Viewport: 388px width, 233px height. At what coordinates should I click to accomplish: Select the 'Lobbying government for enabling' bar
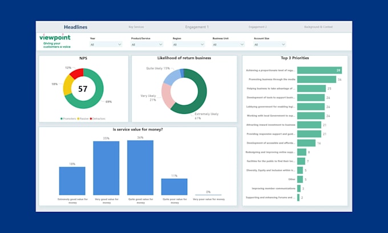pyautogui.click(x=311, y=107)
